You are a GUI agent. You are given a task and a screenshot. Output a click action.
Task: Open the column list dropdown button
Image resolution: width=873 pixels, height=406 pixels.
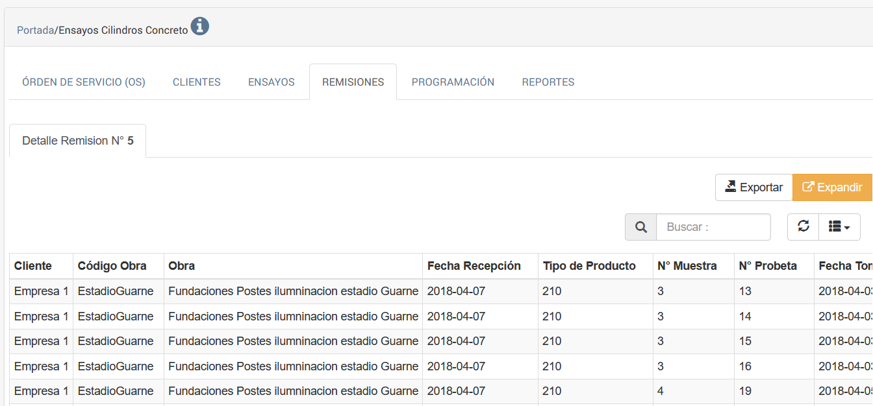[839, 226]
